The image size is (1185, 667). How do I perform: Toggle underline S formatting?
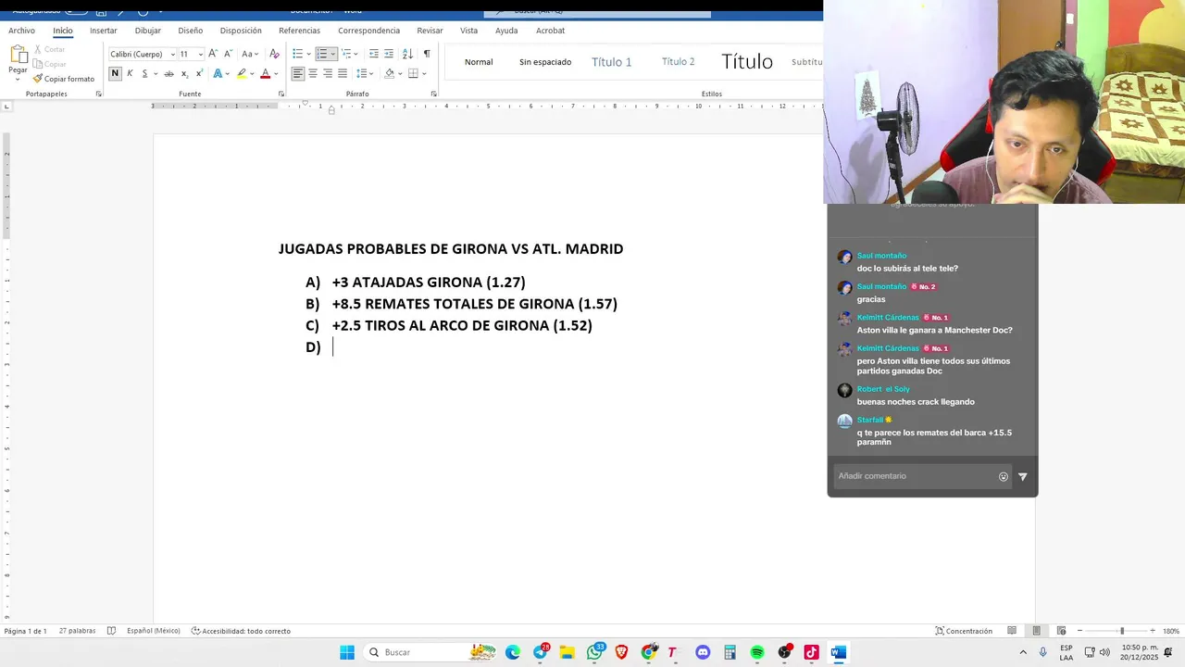[x=144, y=73]
